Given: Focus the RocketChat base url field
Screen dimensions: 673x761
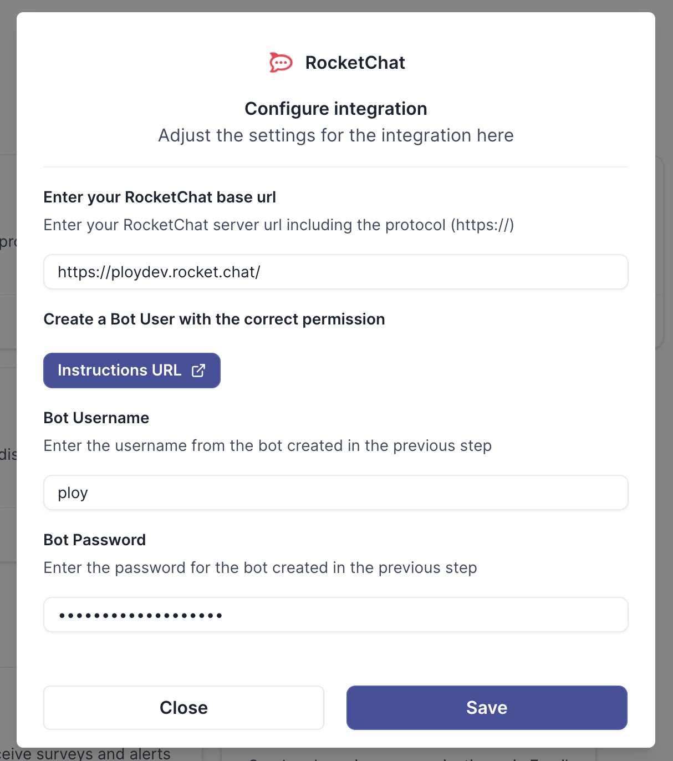Looking at the screenshot, I should tap(335, 272).
